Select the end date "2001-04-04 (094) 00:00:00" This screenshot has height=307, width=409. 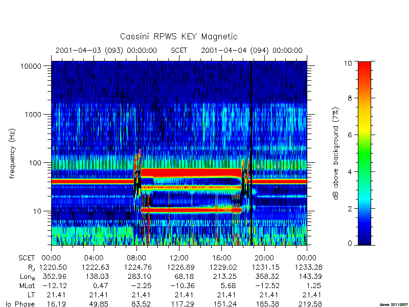pyautogui.click(x=252, y=50)
